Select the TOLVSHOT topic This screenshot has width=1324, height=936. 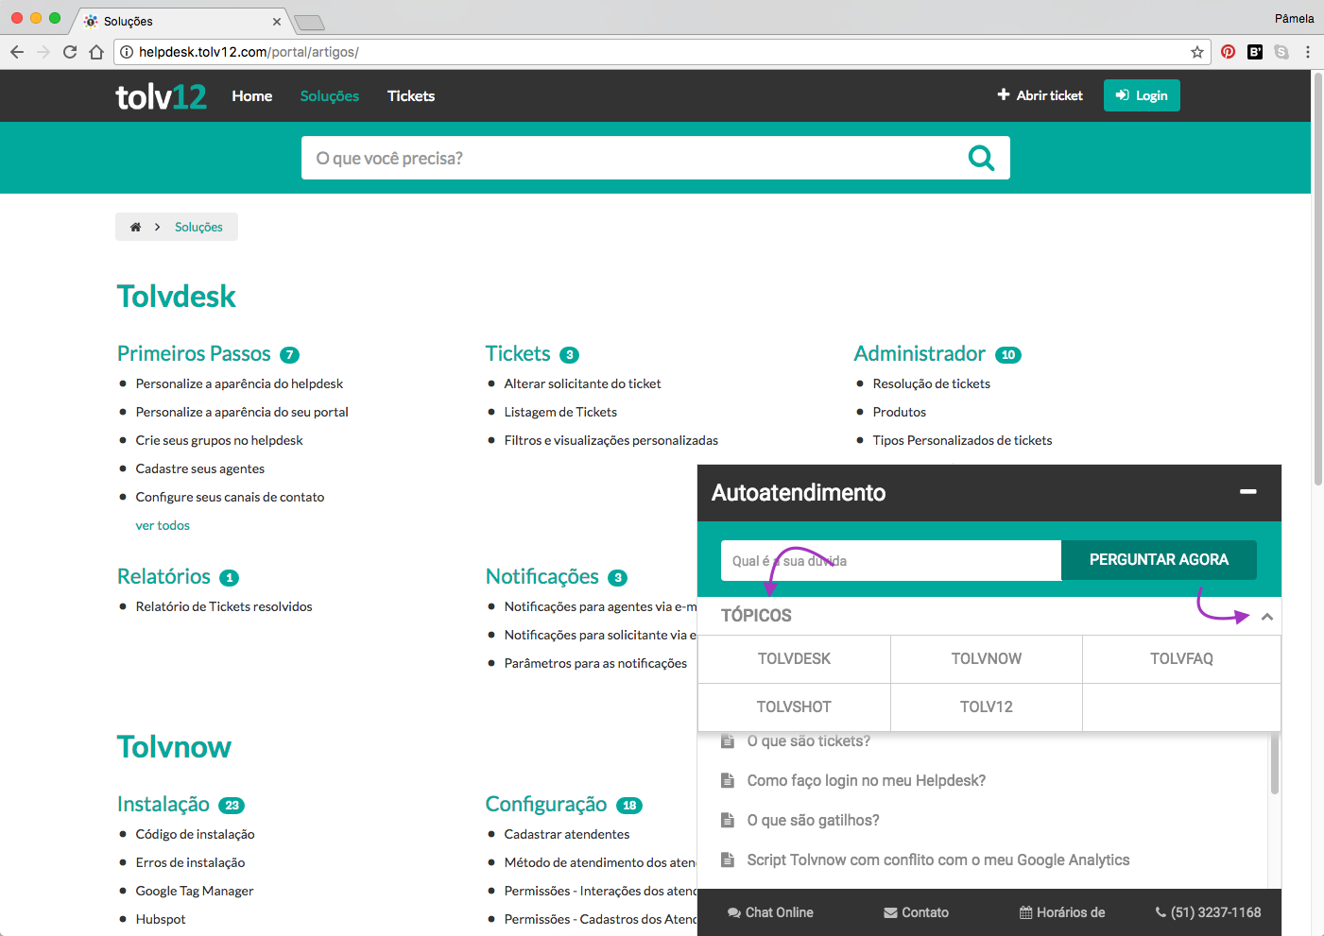pyautogui.click(x=794, y=707)
